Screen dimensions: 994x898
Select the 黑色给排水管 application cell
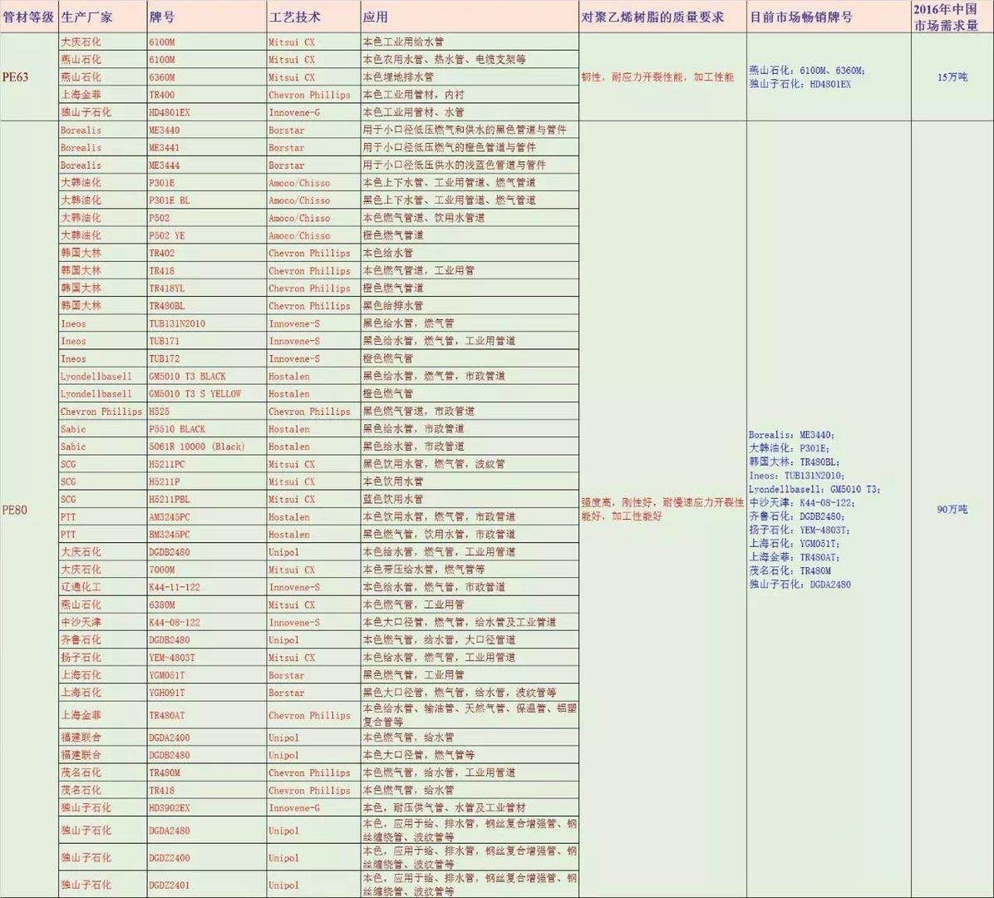click(470, 306)
